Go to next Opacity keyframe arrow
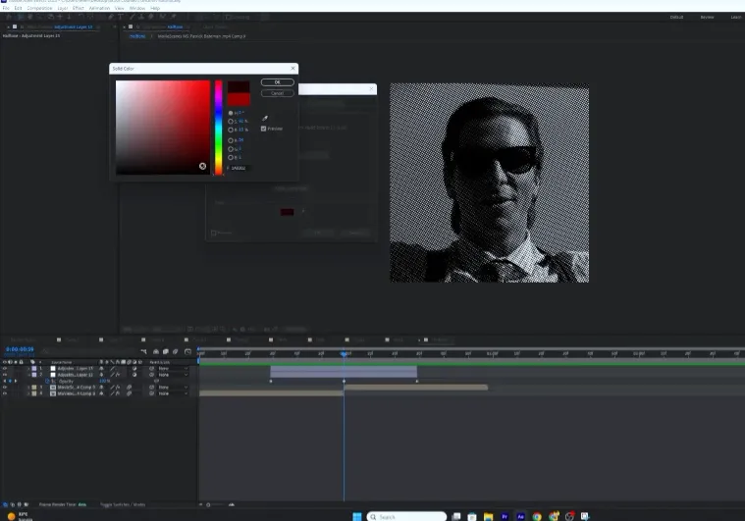745x521 pixels. tap(15, 381)
